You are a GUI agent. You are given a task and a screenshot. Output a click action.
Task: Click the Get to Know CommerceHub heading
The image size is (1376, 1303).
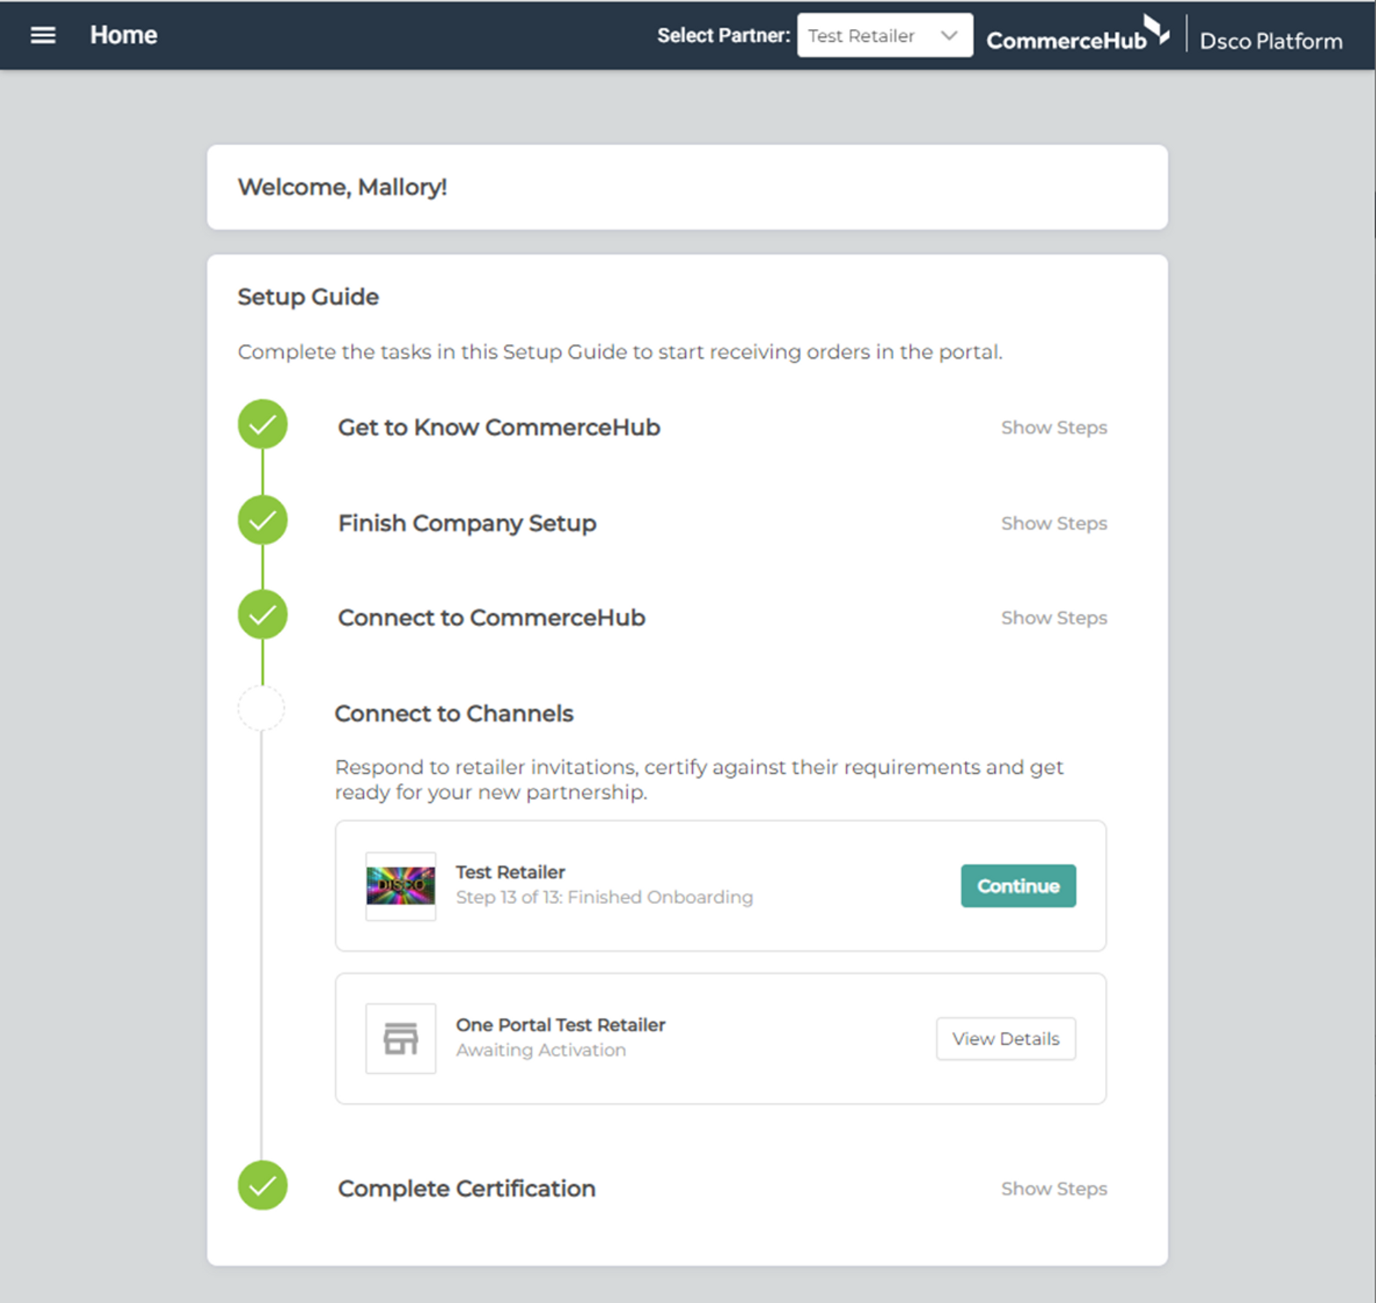click(499, 428)
